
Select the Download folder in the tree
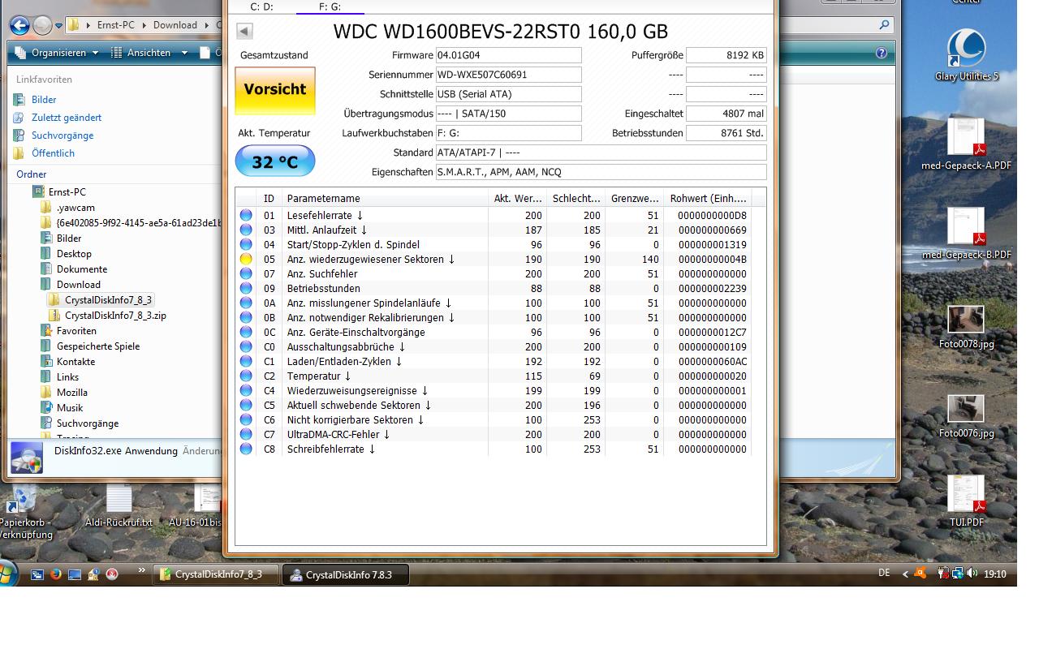pyautogui.click(x=79, y=285)
